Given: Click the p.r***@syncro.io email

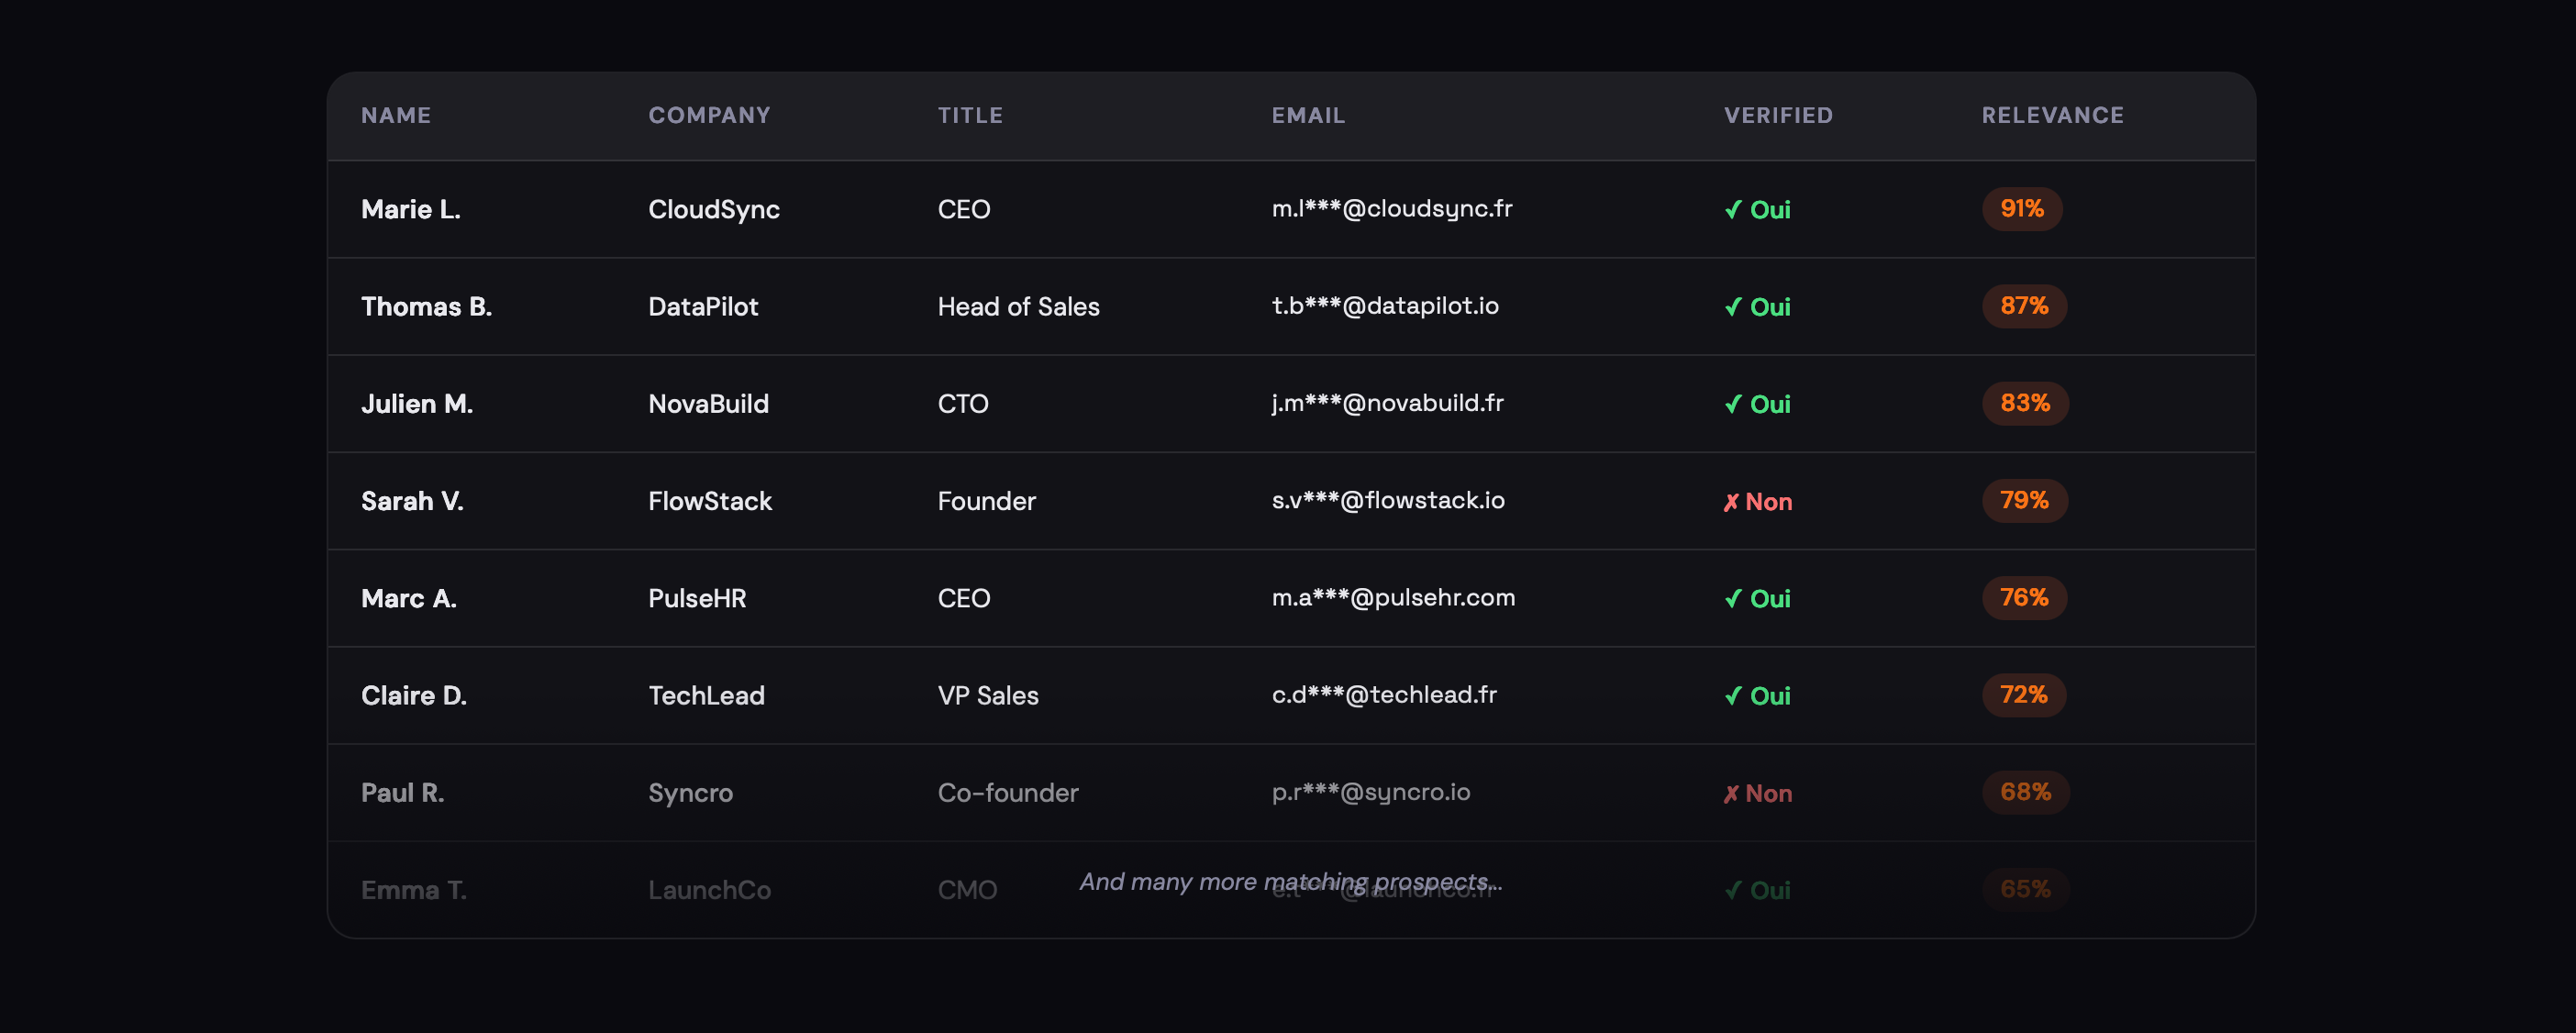Looking at the screenshot, I should point(1371,791).
